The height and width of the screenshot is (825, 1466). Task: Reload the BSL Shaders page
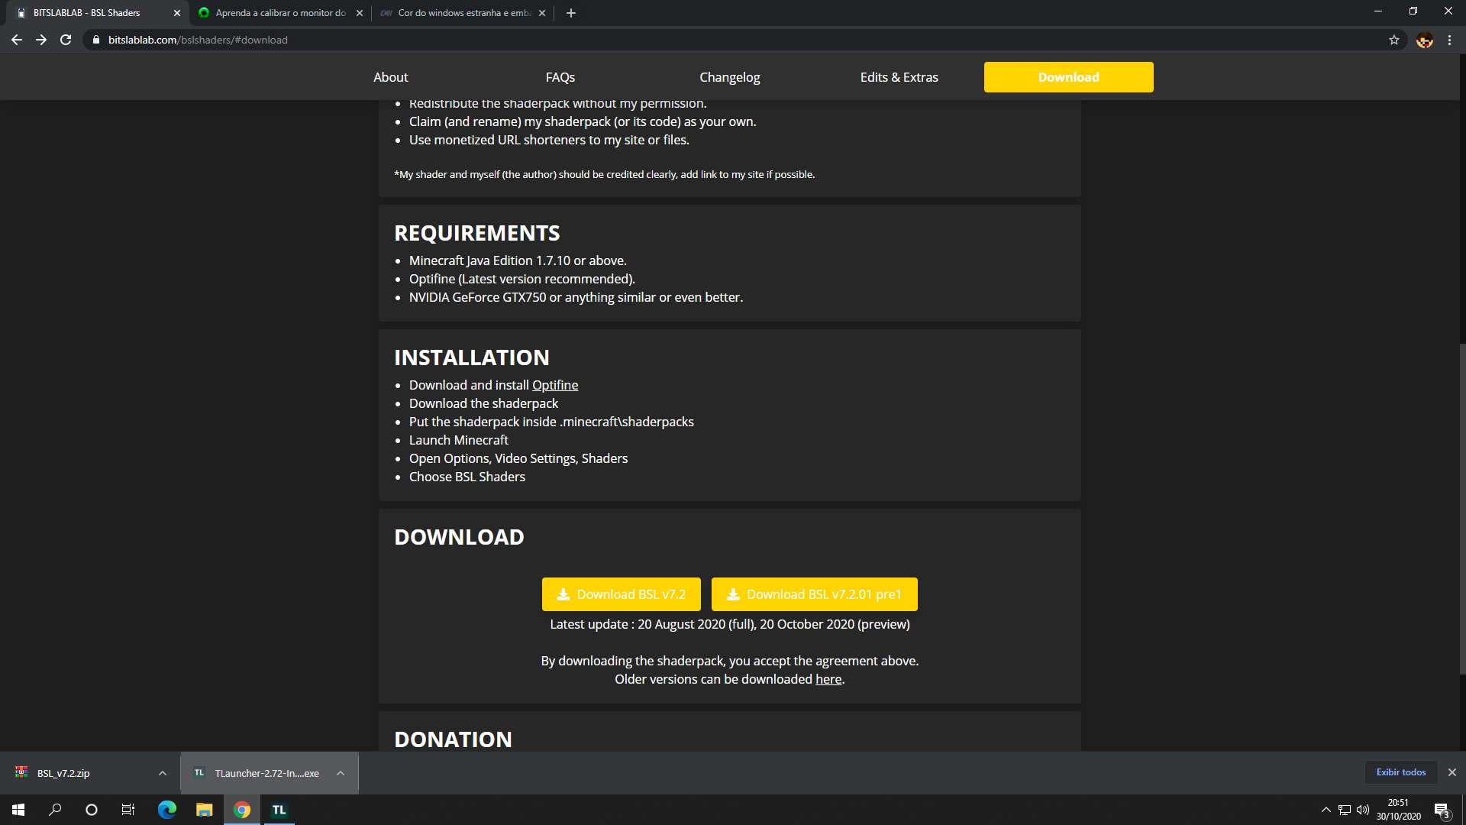click(66, 40)
